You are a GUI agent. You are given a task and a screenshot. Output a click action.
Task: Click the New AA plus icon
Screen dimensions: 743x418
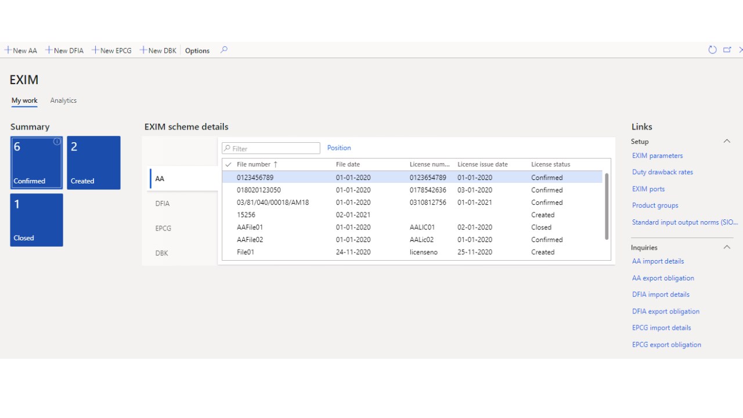8,51
